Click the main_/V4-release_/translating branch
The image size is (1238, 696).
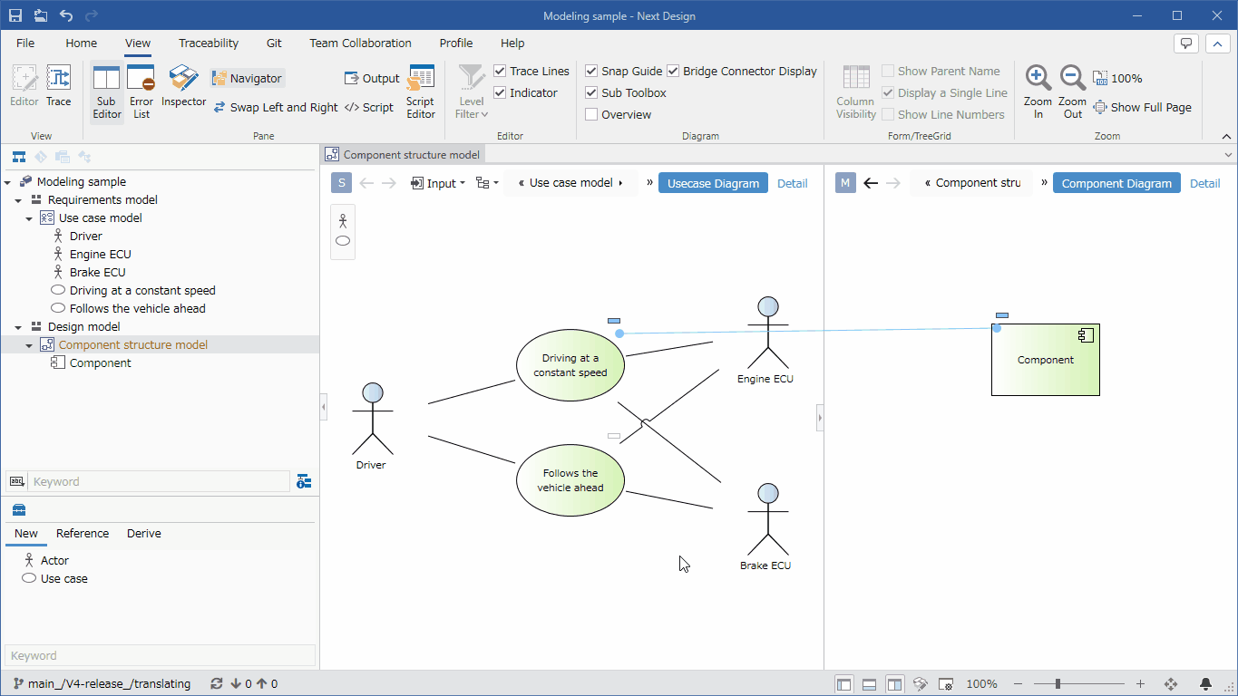(102, 684)
